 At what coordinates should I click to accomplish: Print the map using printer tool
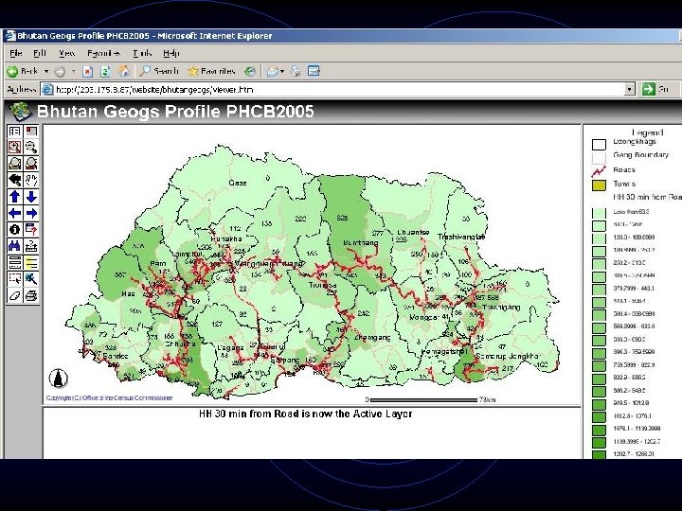click(31, 295)
